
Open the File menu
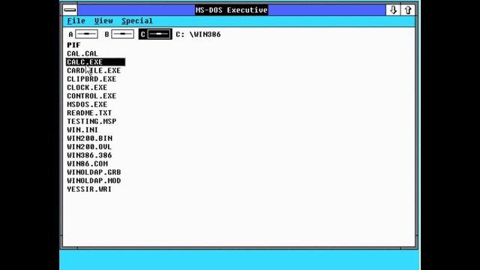76,21
